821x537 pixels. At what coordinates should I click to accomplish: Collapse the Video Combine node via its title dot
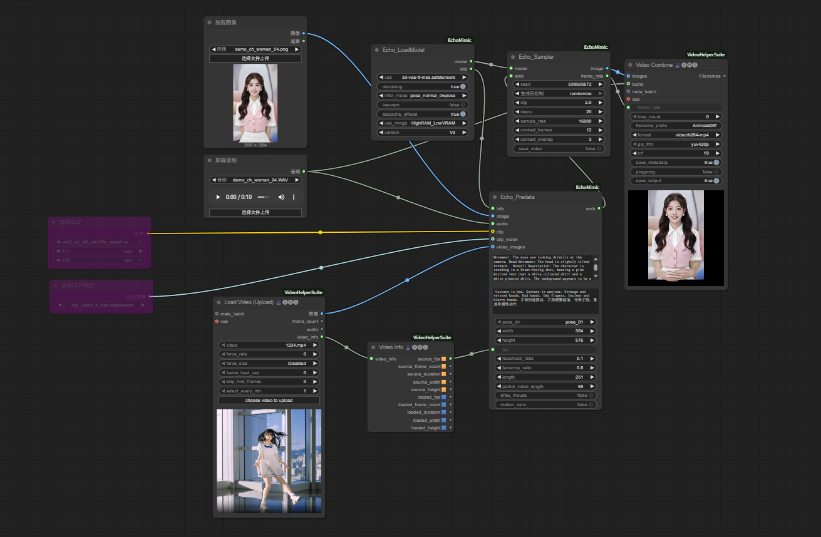pyautogui.click(x=630, y=65)
